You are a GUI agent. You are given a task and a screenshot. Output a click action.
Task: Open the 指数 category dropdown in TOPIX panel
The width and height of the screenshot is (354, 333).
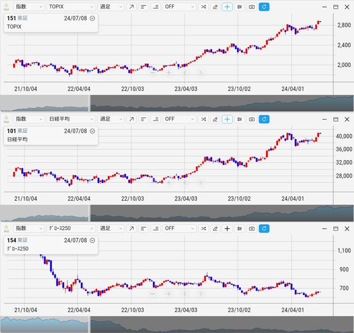pos(28,7)
